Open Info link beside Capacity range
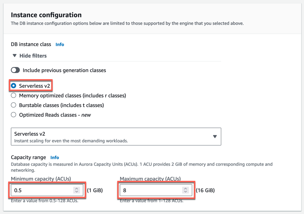The height and width of the screenshot is (214, 304). point(55,158)
